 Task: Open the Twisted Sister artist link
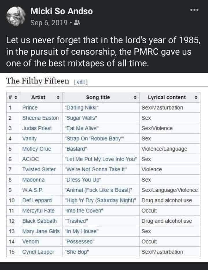39,170
